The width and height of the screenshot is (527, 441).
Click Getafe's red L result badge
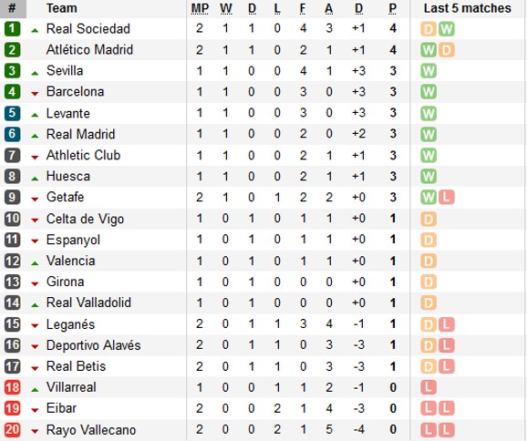click(447, 197)
